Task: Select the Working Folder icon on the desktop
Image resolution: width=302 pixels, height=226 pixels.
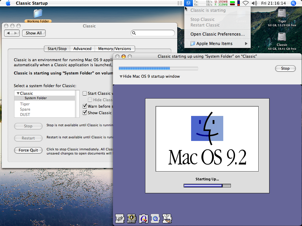Action: 38,14
